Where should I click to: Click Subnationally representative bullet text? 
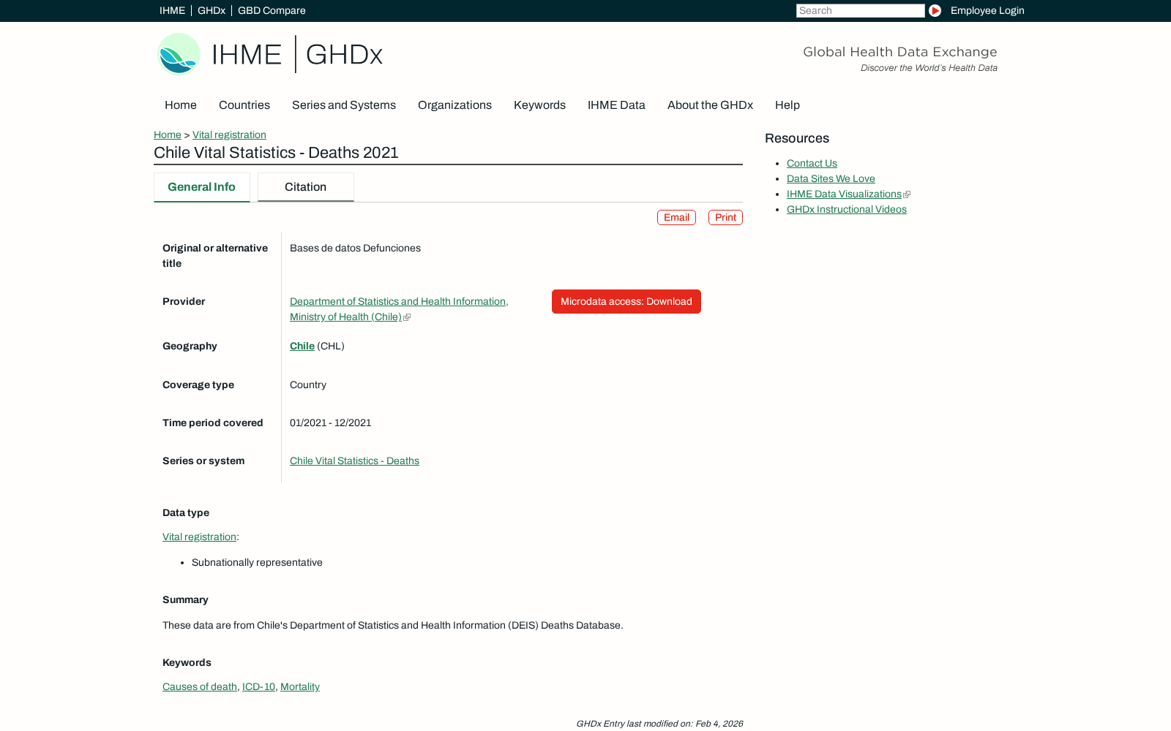[x=257, y=563]
